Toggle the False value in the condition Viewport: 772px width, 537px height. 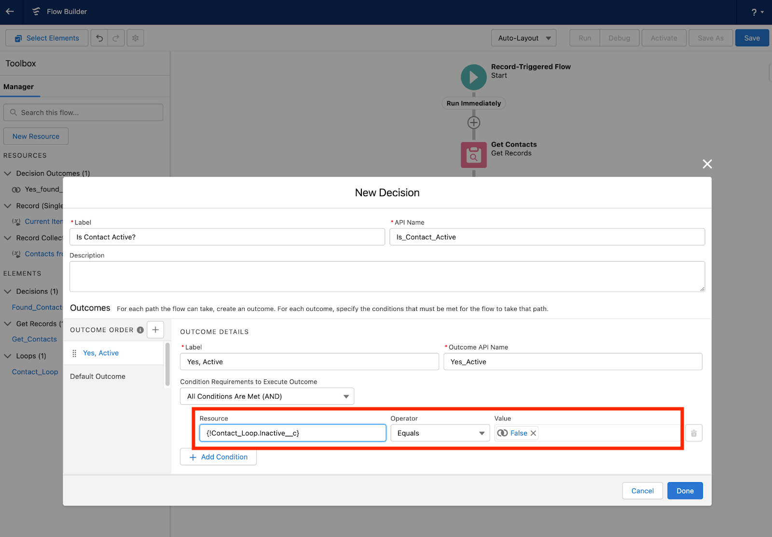click(503, 433)
